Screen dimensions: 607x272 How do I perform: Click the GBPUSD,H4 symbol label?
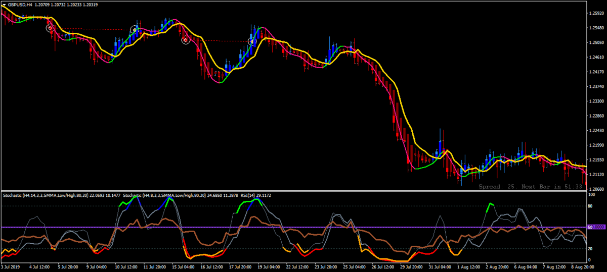[x=21, y=5]
